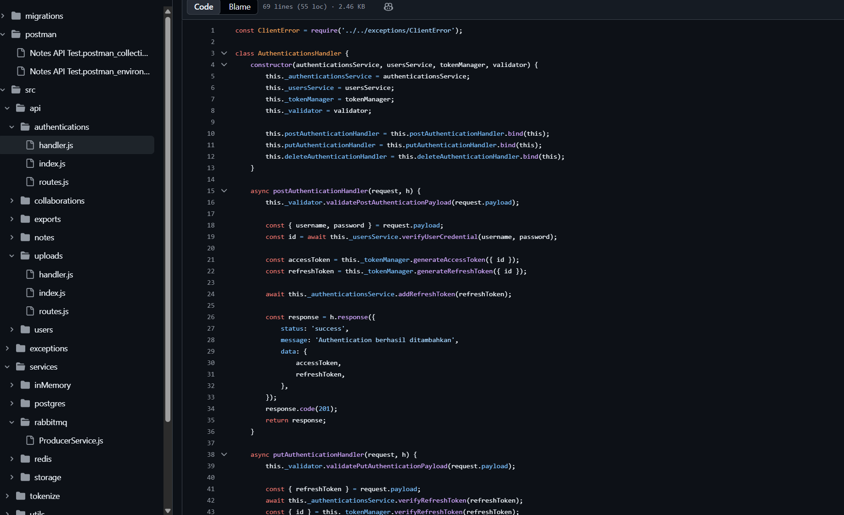Click the api folder icon
This screenshot has height=515, width=844.
point(21,108)
